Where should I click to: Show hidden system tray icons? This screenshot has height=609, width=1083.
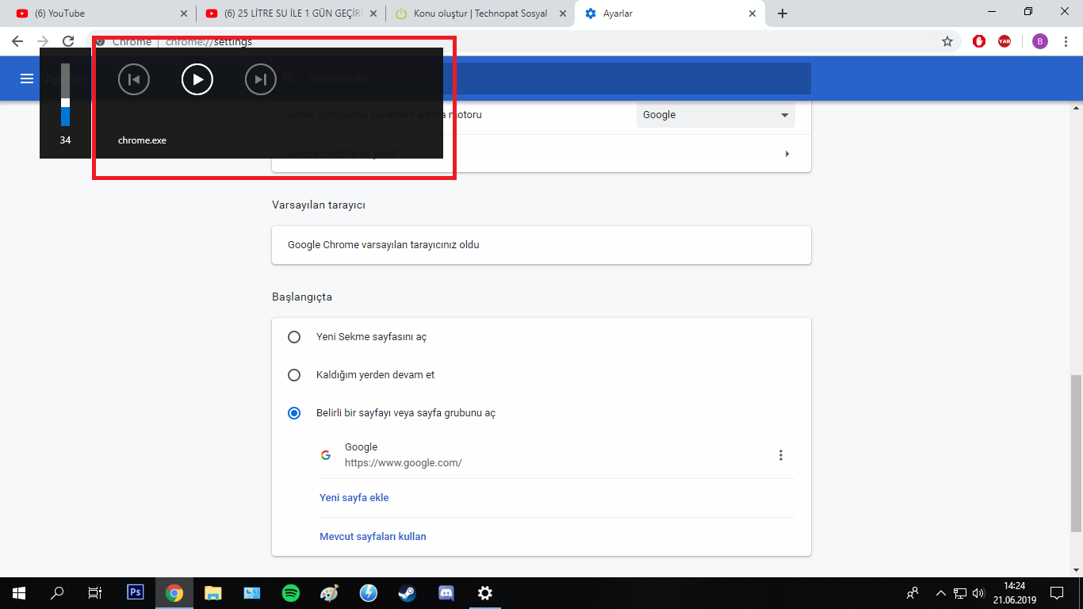pos(941,593)
